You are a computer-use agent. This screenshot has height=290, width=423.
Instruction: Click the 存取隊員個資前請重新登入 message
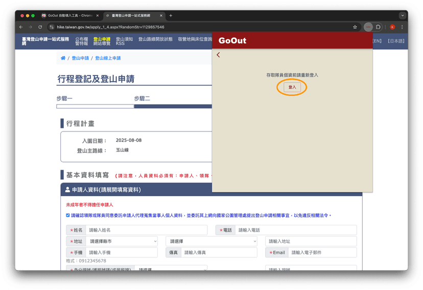point(292,75)
